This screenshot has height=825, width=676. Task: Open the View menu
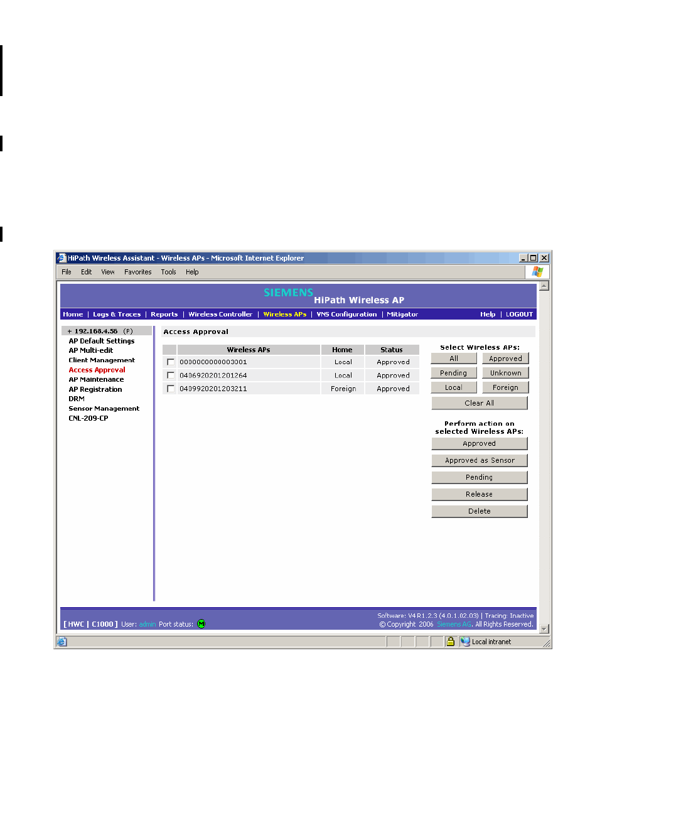(x=108, y=272)
